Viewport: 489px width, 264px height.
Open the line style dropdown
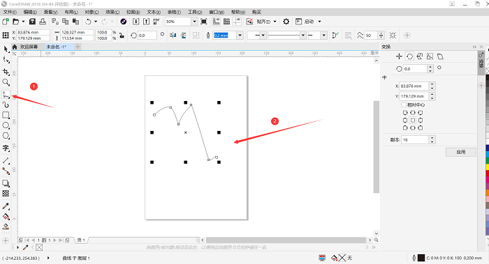click(302, 36)
